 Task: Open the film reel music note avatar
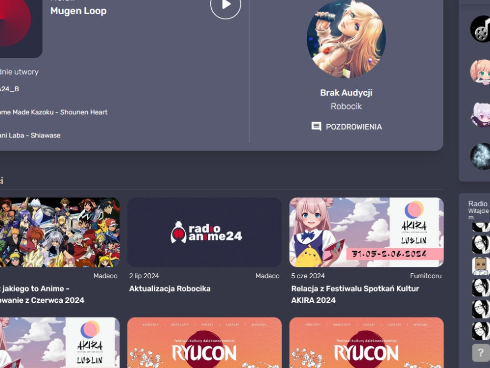[x=481, y=29]
